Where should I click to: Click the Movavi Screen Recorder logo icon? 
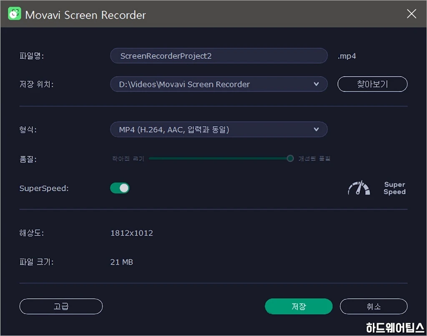point(15,14)
